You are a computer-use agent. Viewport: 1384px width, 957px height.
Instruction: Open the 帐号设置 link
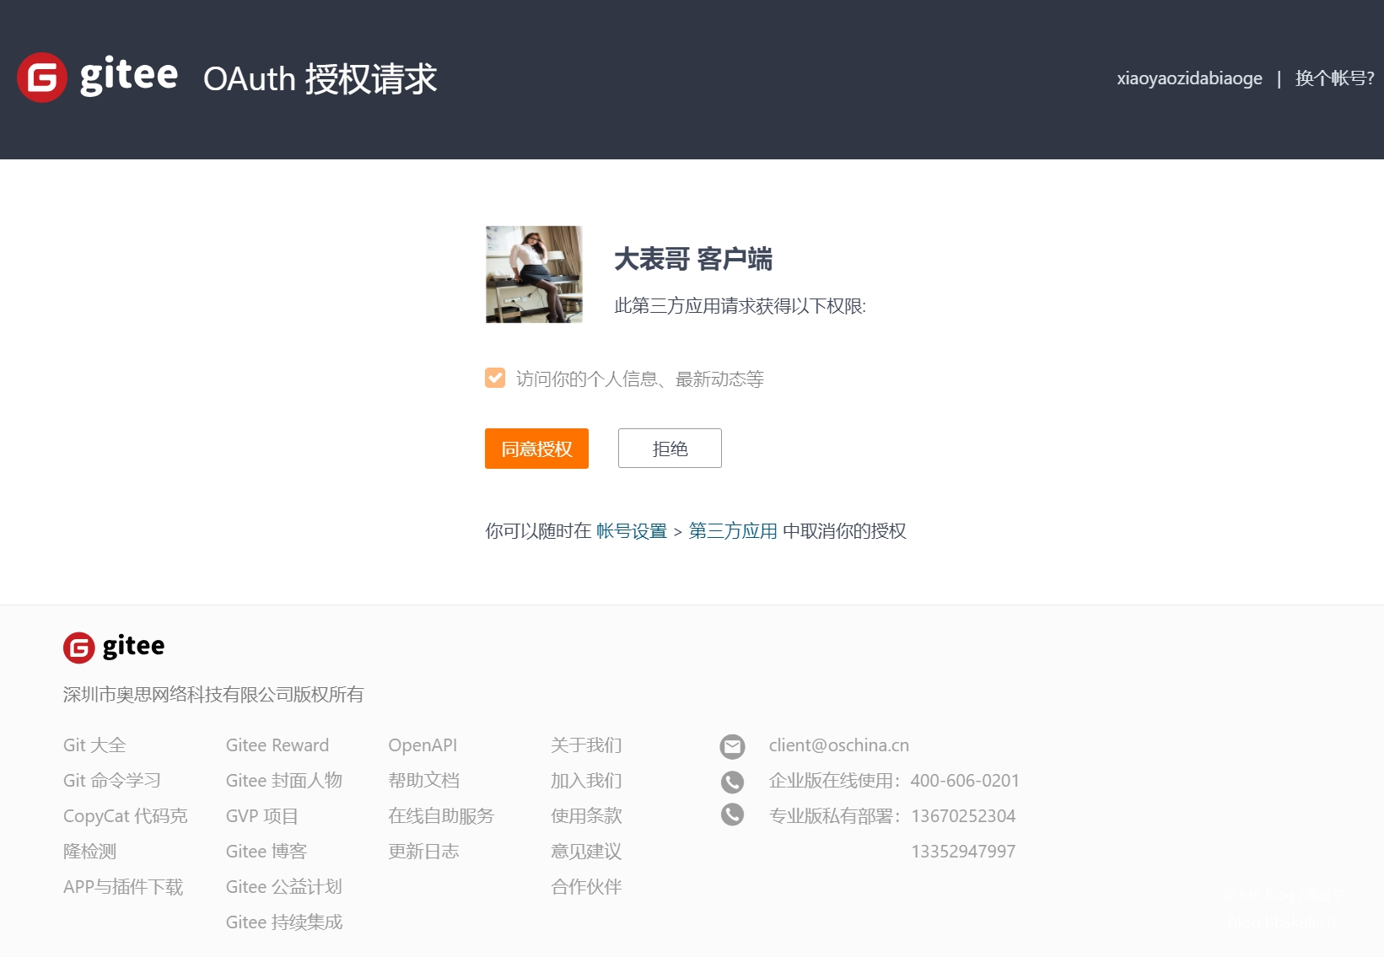click(x=631, y=531)
